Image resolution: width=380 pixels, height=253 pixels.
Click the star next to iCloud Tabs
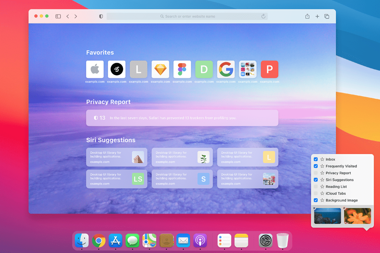click(322, 193)
